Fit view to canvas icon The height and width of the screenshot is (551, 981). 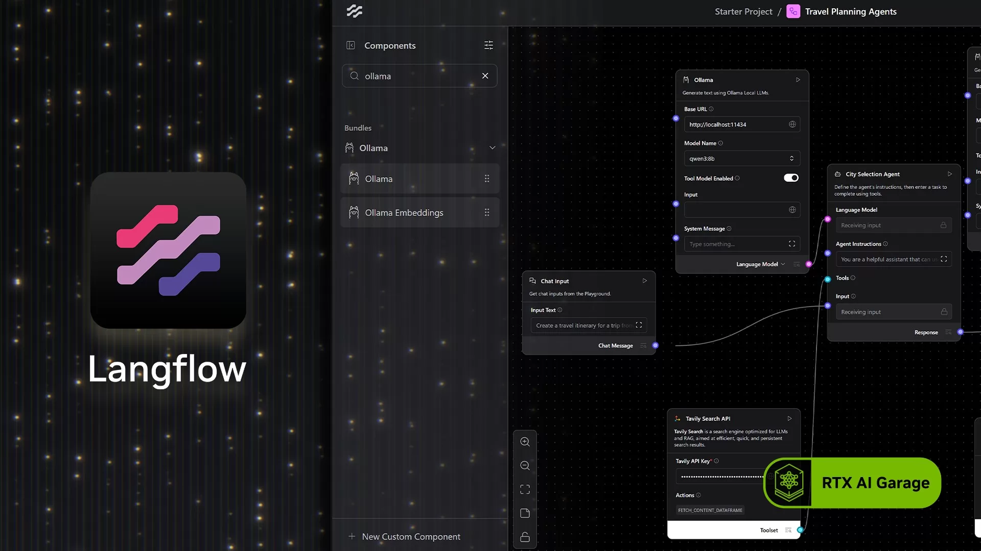(525, 489)
